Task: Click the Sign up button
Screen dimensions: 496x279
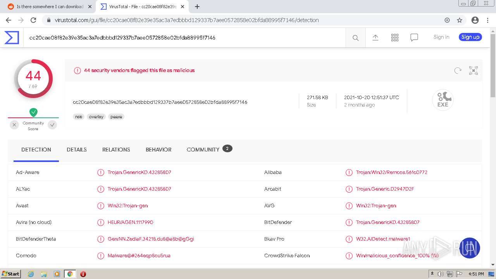Action: (470, 37)
